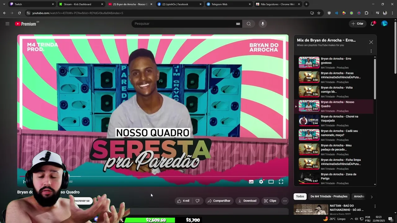Open the Mix playlist three-dot options
397x223 pixels.
pyautogui.click(x=371, y=51)
